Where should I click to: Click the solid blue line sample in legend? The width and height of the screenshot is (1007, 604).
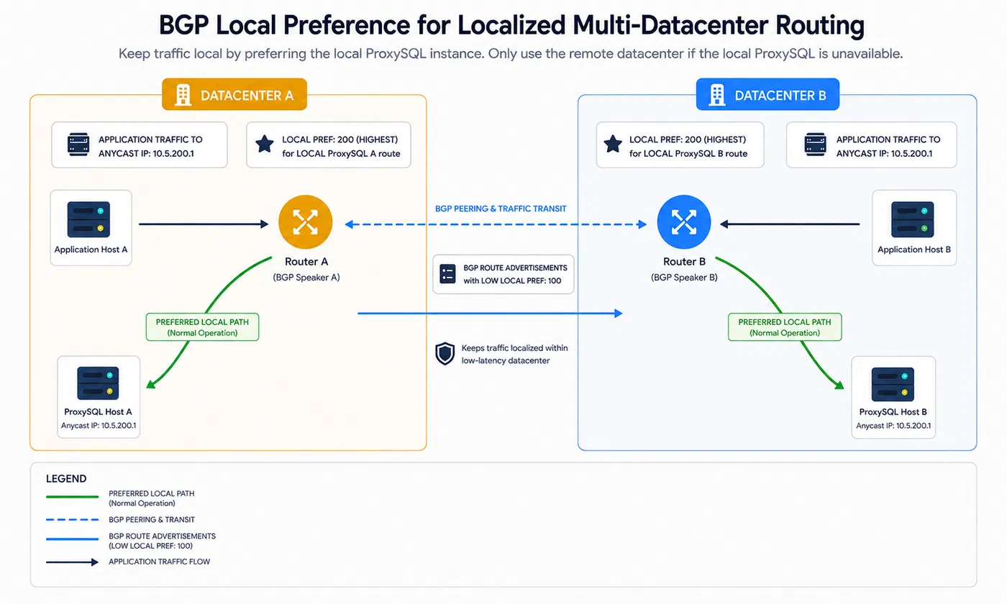pyautogui.click(x=72, y=539)
